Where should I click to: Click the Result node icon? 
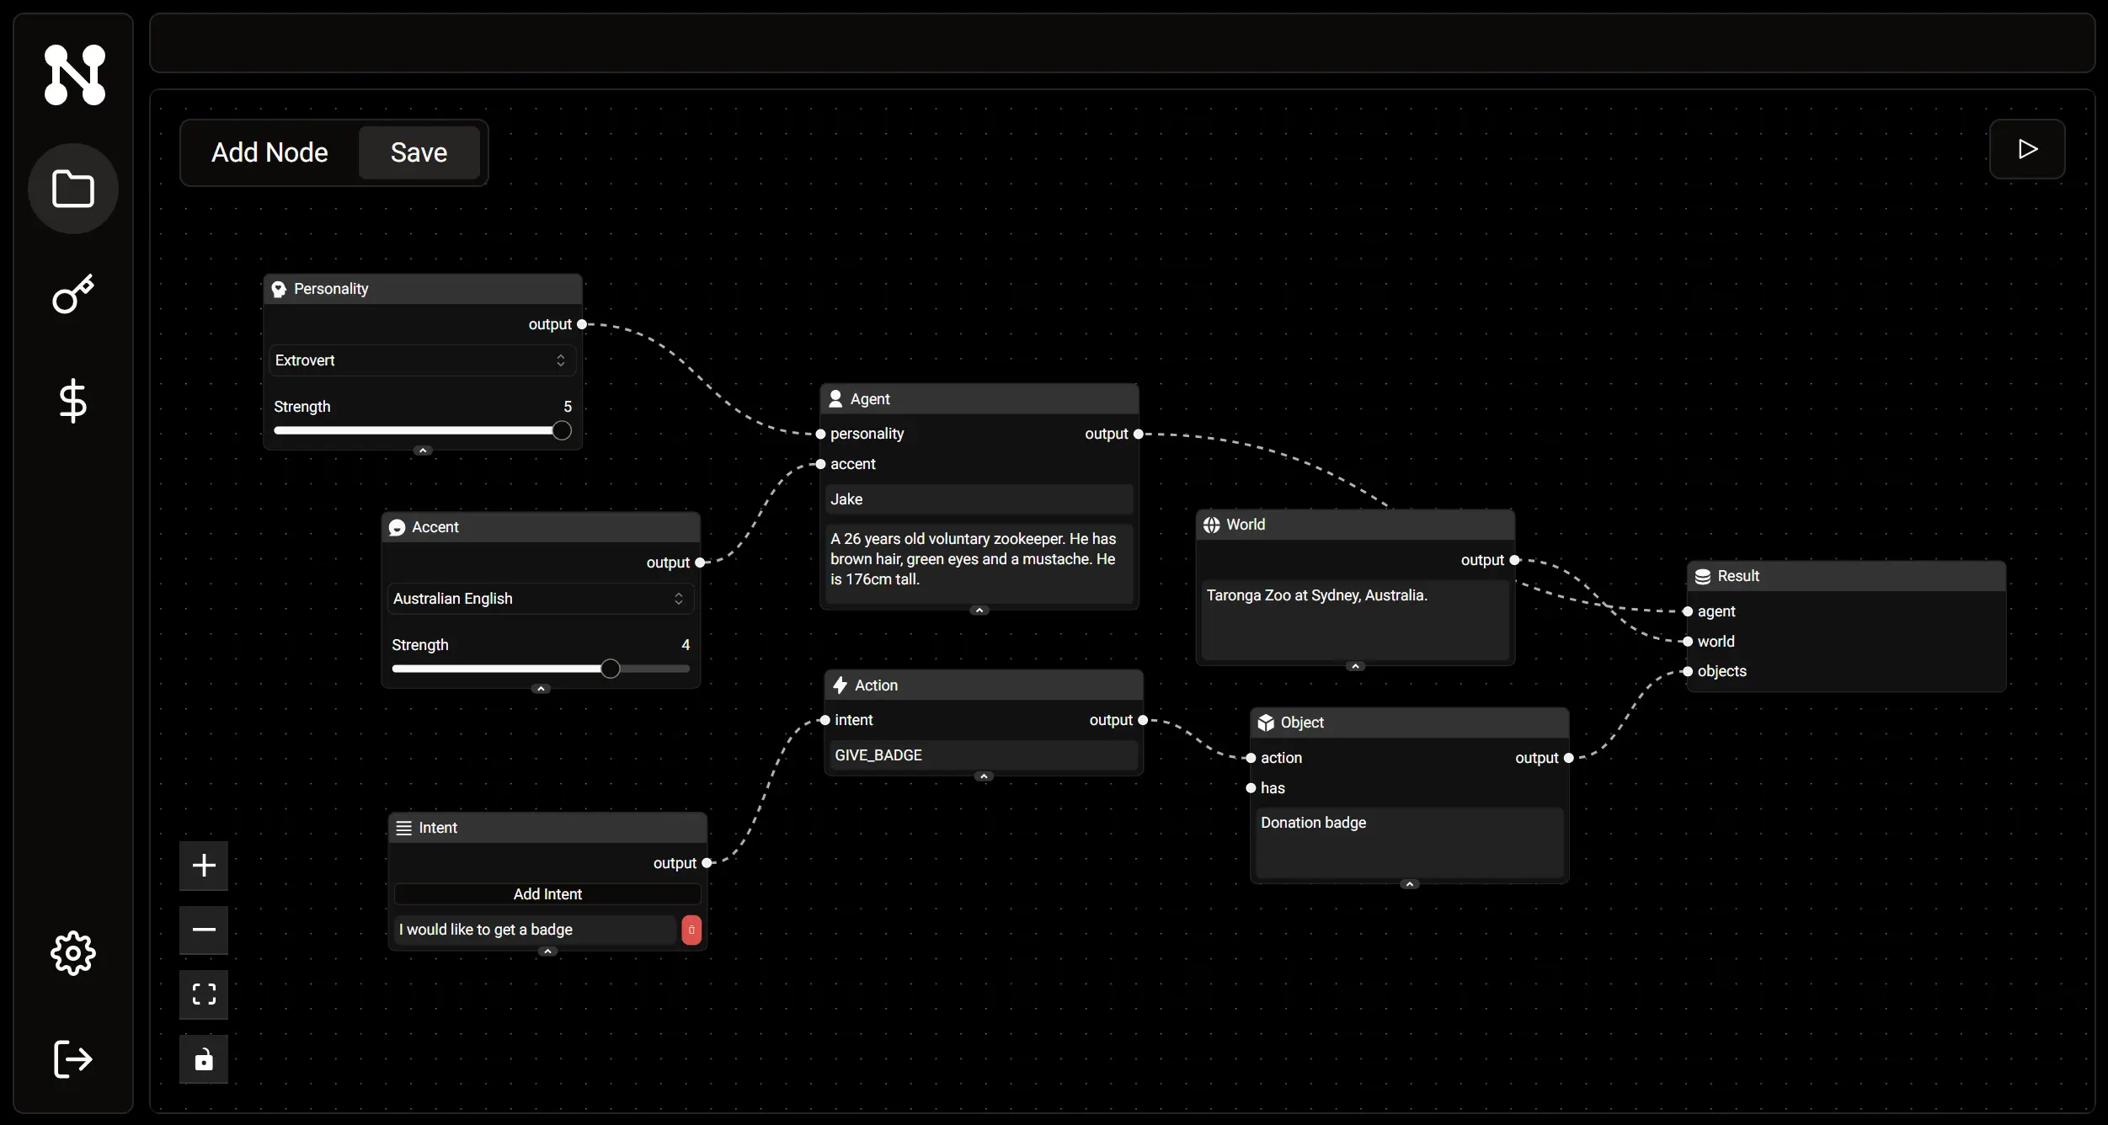pos(1701,576)
